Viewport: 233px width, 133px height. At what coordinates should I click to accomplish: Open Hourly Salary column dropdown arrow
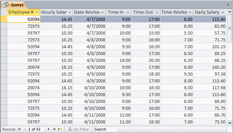70,12
